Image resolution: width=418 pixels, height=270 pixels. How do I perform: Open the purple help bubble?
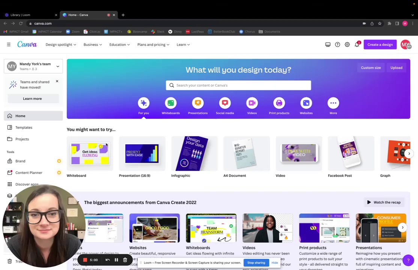point(408,260)
